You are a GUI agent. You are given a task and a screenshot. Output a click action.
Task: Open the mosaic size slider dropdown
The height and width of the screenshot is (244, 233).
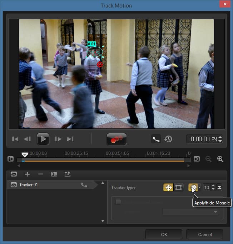[219, 187]
